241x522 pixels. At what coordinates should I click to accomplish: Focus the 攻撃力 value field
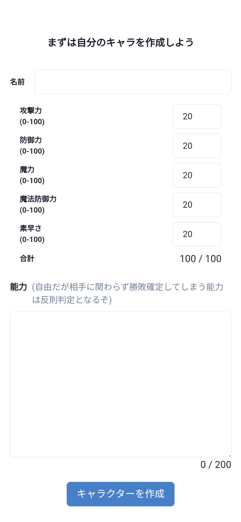pyautogui.click(x=197, y=117)
